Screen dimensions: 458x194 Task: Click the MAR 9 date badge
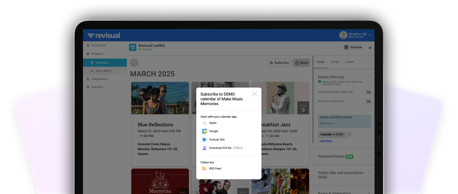click(303, 108)
